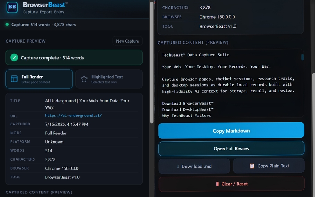Click the captured time '7/16/2026, 4:15:47 PM'
Viewport: 315px width, 197px height.
pyautogui.click(x=66, y=124)
